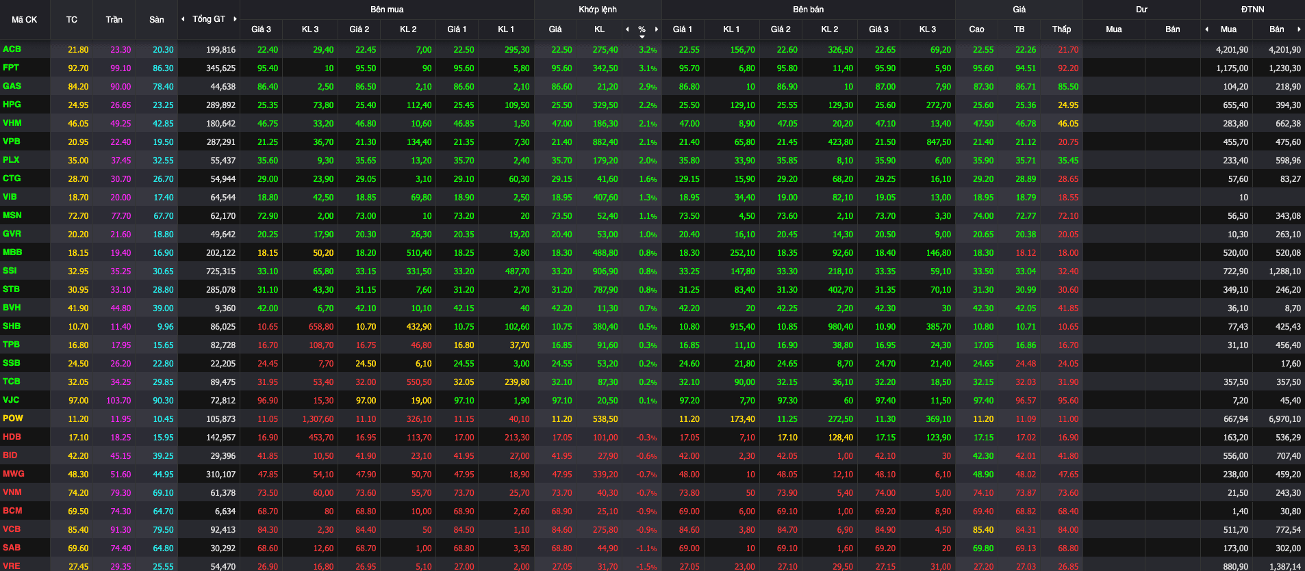Click the right arrow after ĐTNN Bán header
Image resolution: width=1305 pixels, height=571 pixels.
pyautogui.click(x=1299, y=29)
